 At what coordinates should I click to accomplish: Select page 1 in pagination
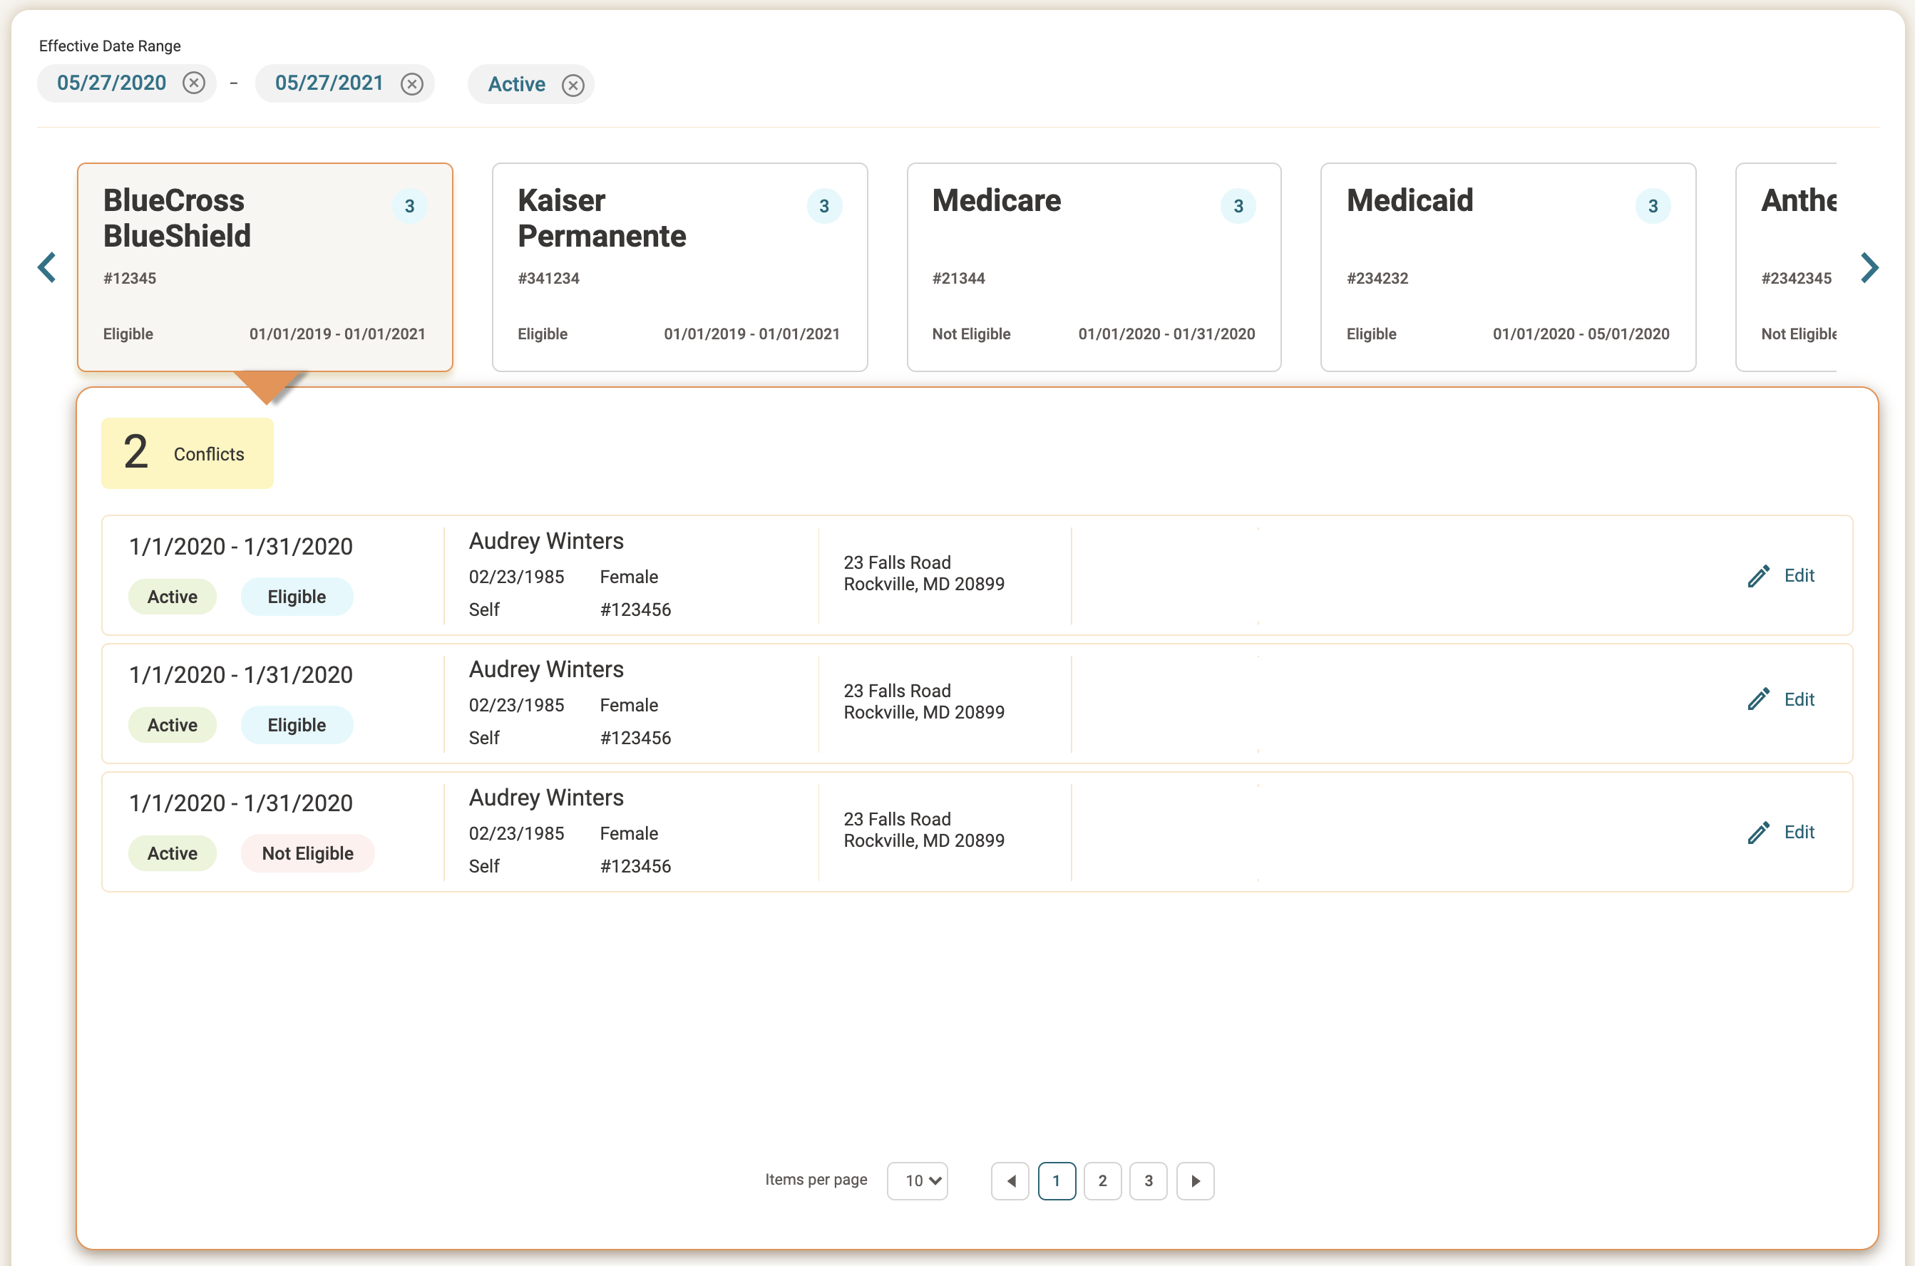click(x=1057, y=1181)
